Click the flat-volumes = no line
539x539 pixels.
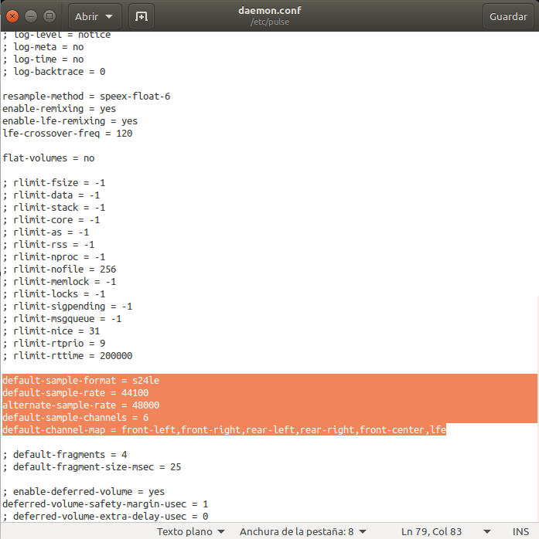(49, 158)
